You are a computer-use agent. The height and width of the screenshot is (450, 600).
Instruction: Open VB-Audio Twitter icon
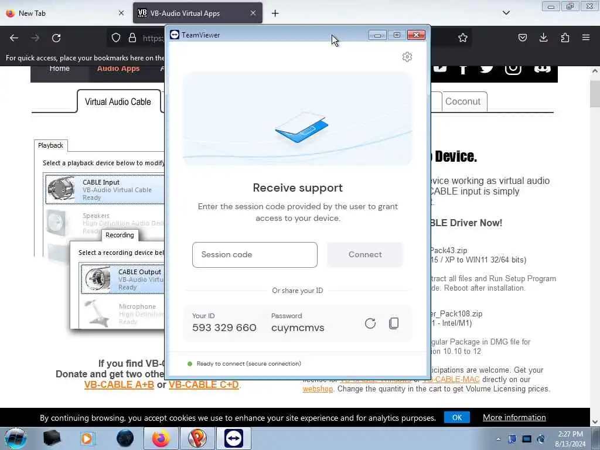click(x=486, y=69)
